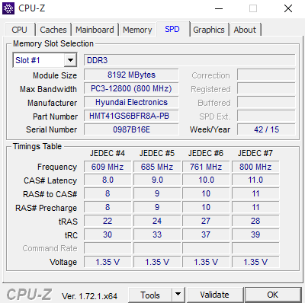Click the JEDEC #7 frequency 800 MHz cell
The image size is (305, 303).
pyautogui.click(x=255, y=167)
